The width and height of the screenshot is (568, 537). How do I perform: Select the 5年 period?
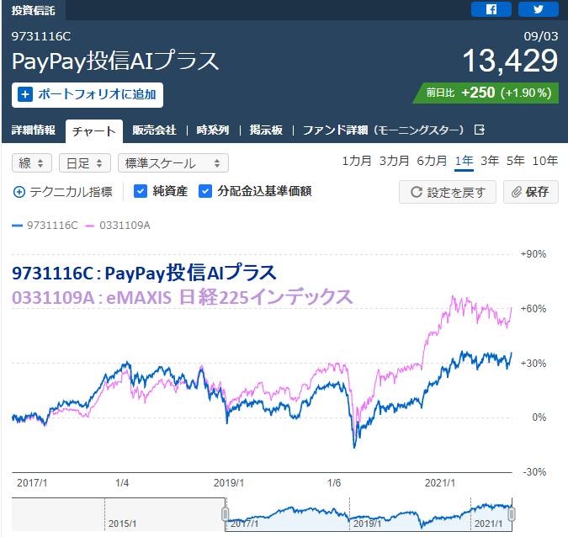point(516,161)
